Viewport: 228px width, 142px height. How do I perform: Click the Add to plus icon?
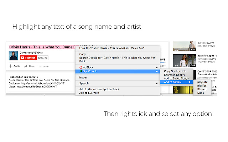10,66
